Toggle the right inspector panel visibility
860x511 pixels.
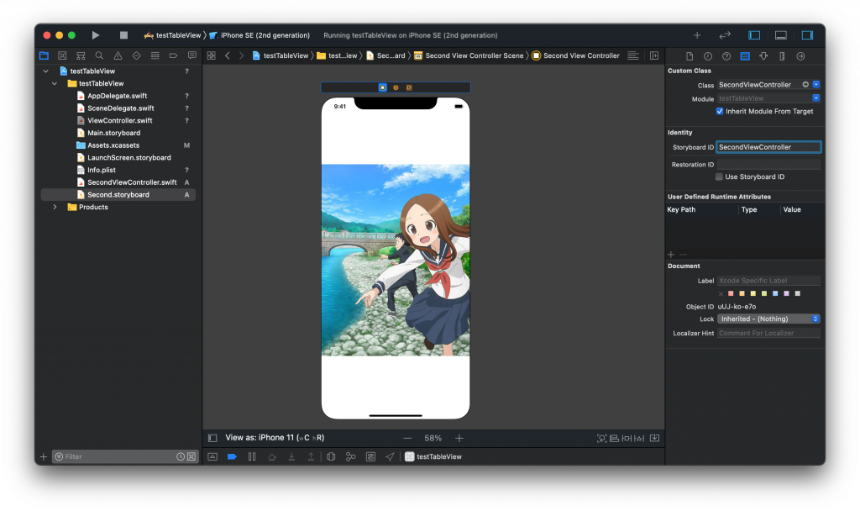coord(807,35)
